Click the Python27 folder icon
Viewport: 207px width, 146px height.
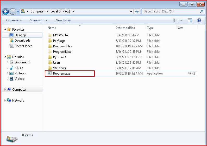[x=50, y=57]
